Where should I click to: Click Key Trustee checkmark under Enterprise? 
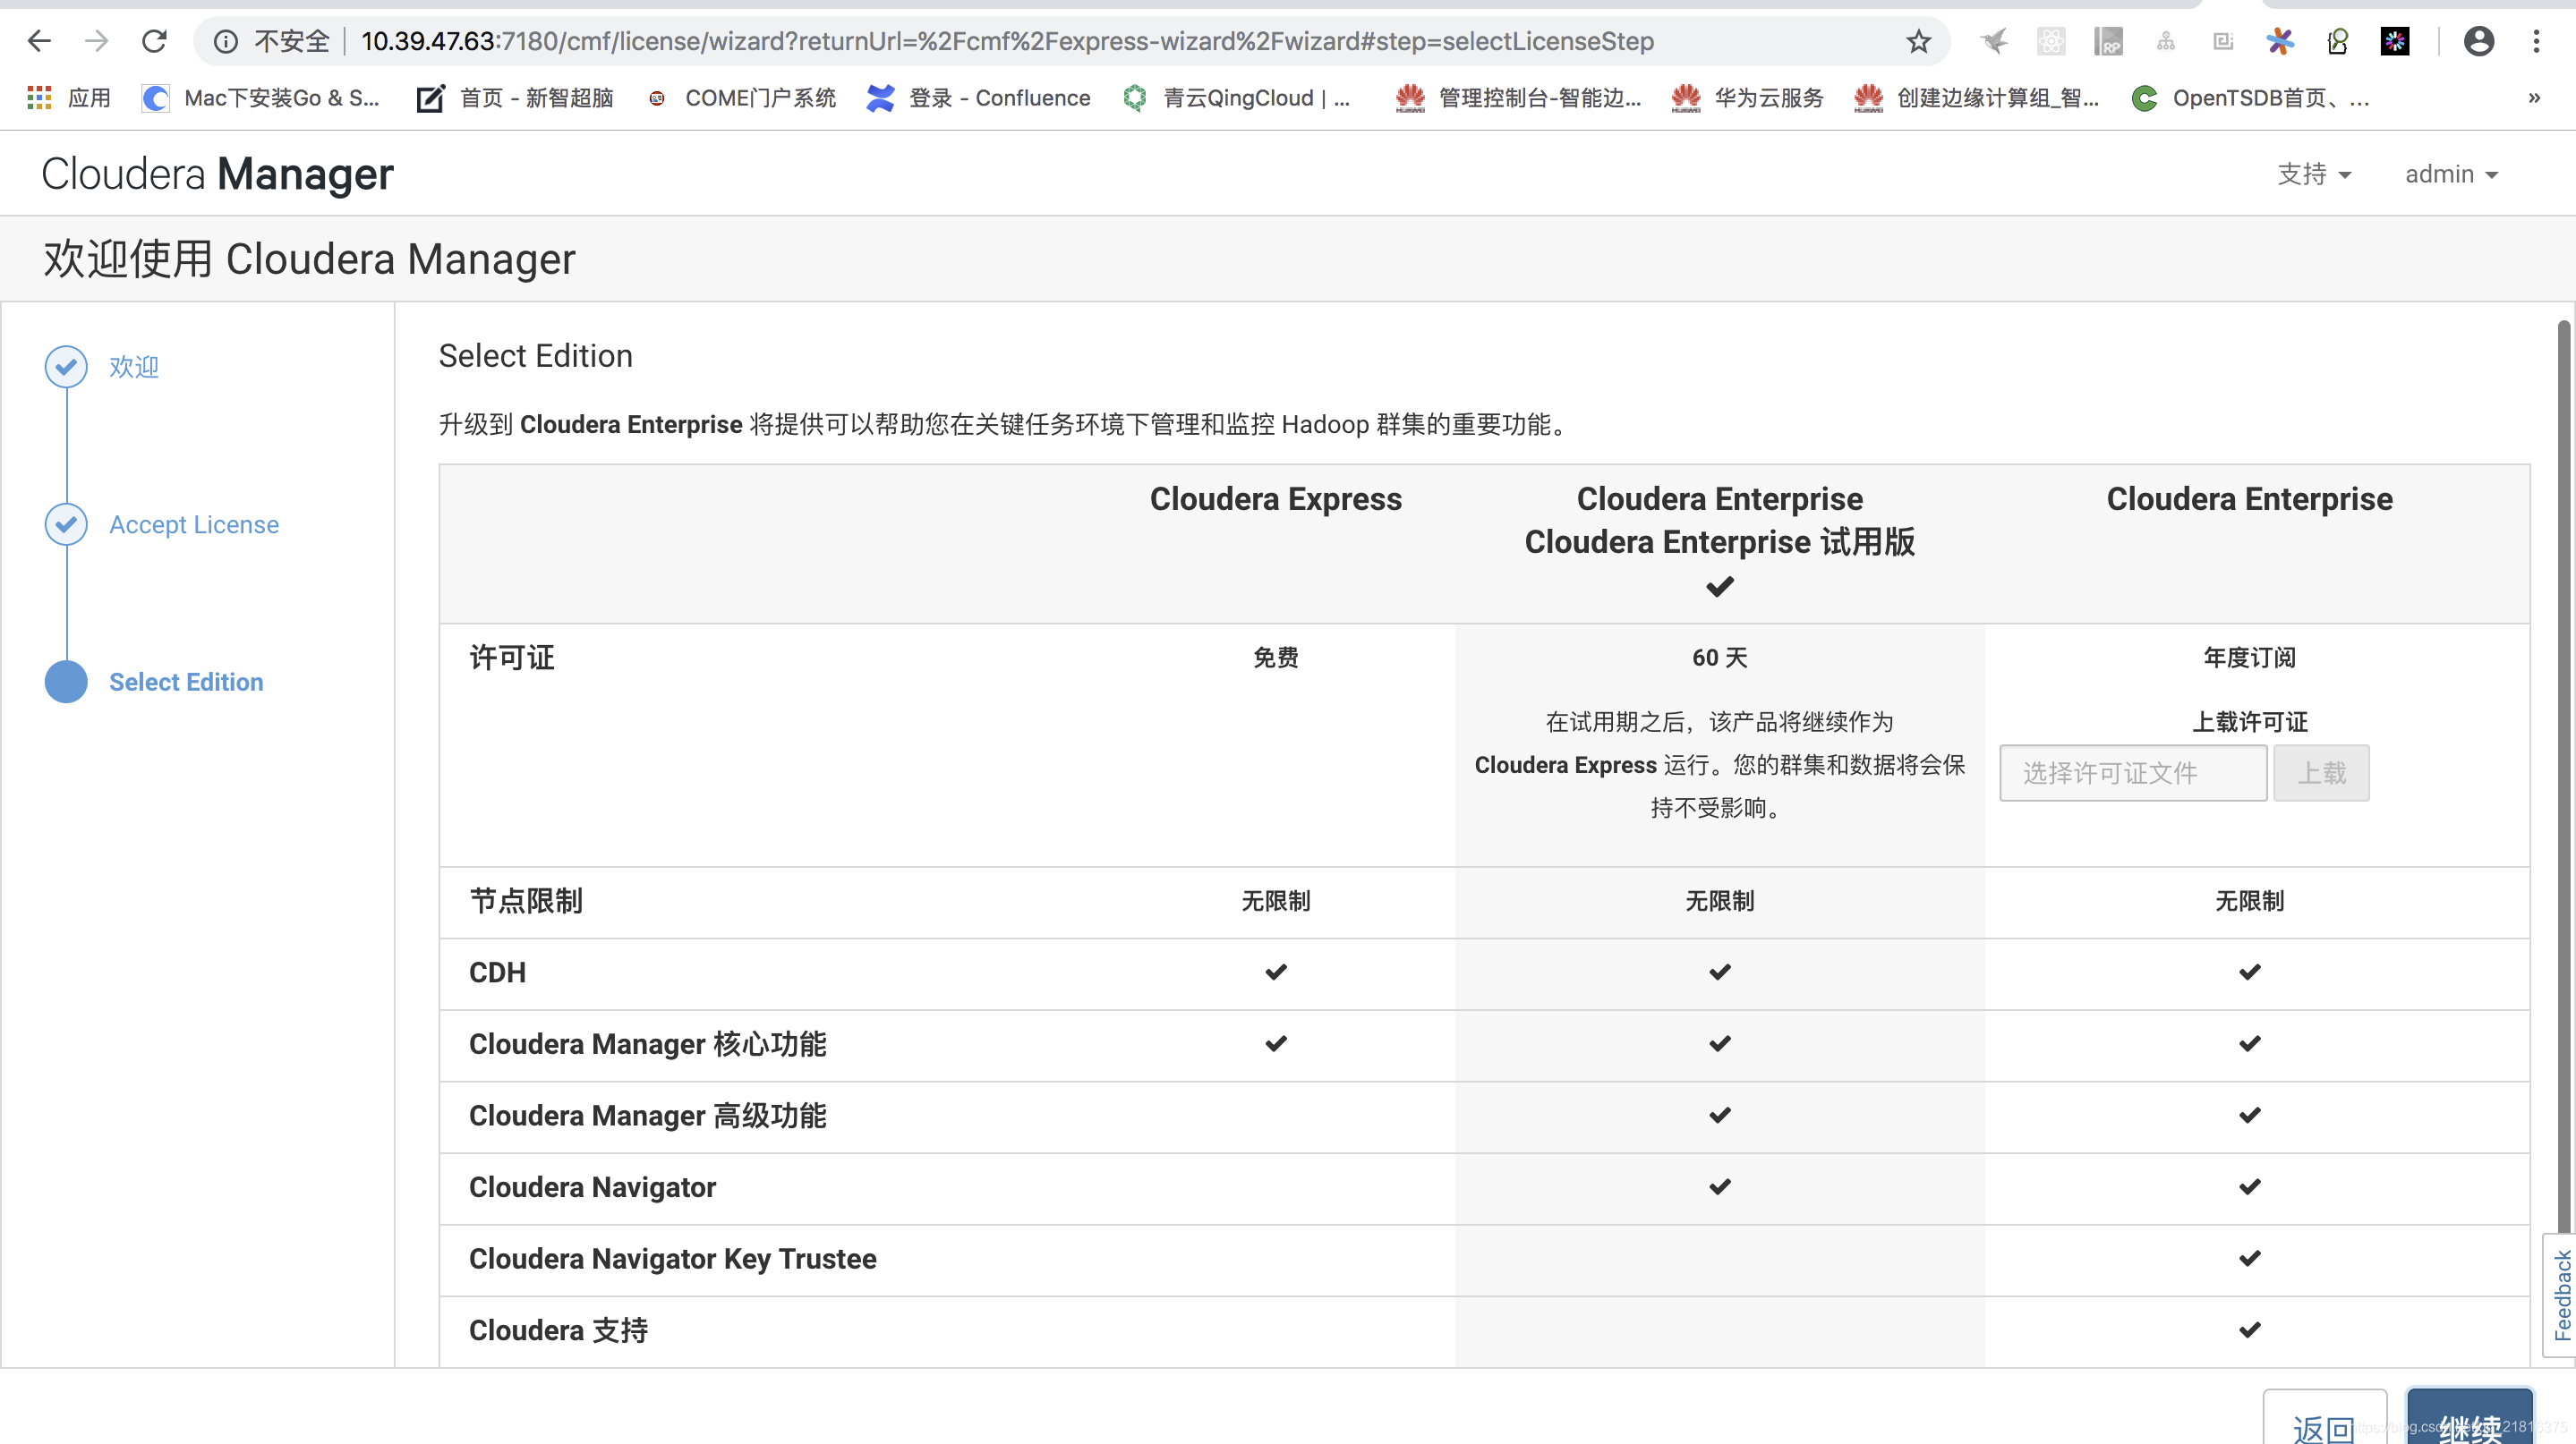pyautogui.click(x=2250, y=1259)
